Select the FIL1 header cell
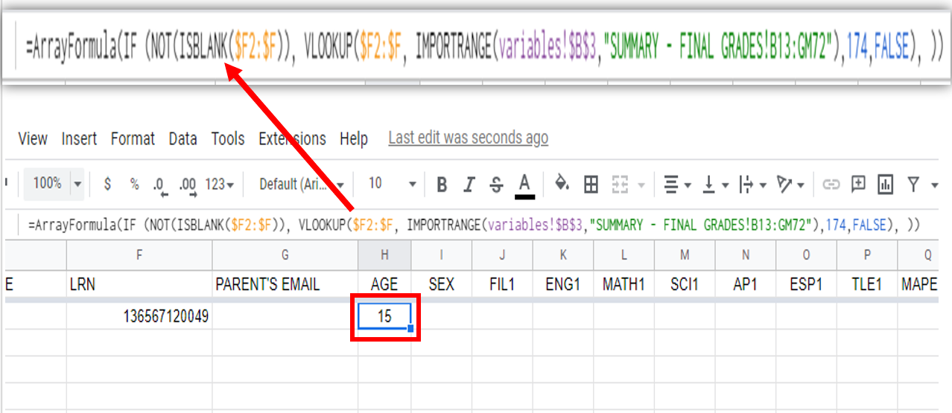Image resolution: width=952 pixels, height=413 pixels. click(502, 284)
